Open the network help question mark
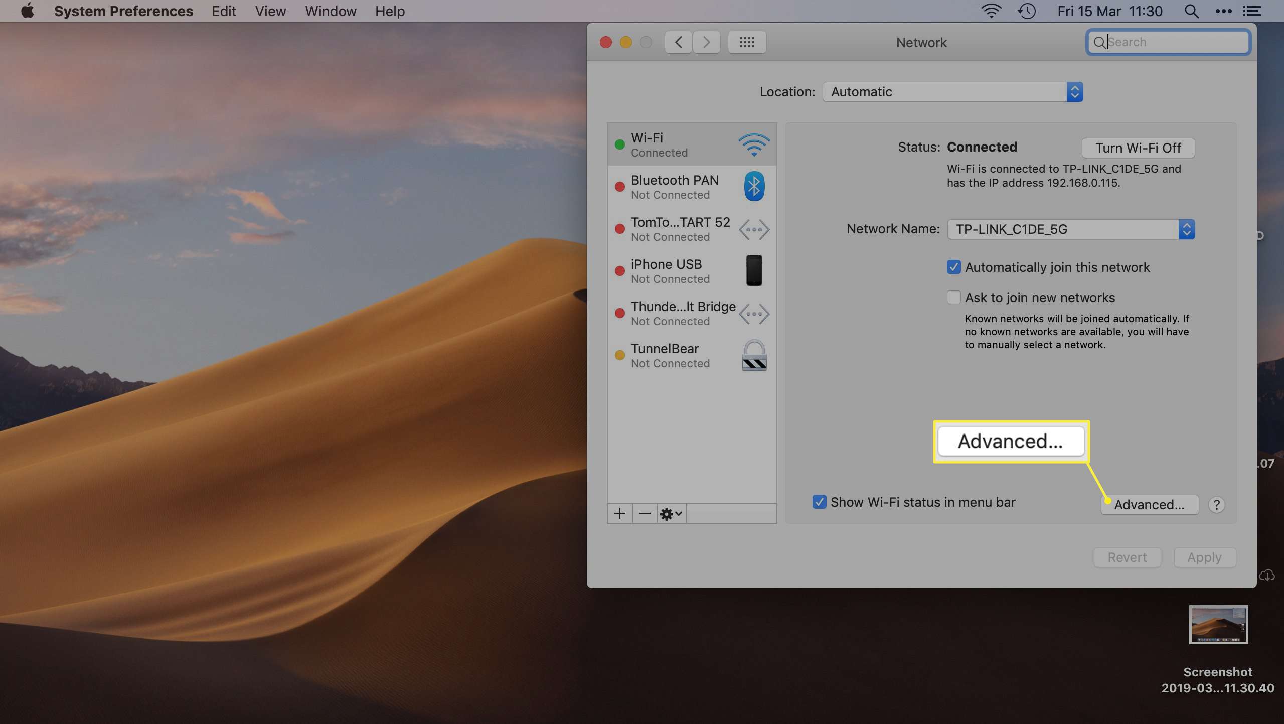The width and height of the screenshot is (1284, 724). coord(1216,505)
